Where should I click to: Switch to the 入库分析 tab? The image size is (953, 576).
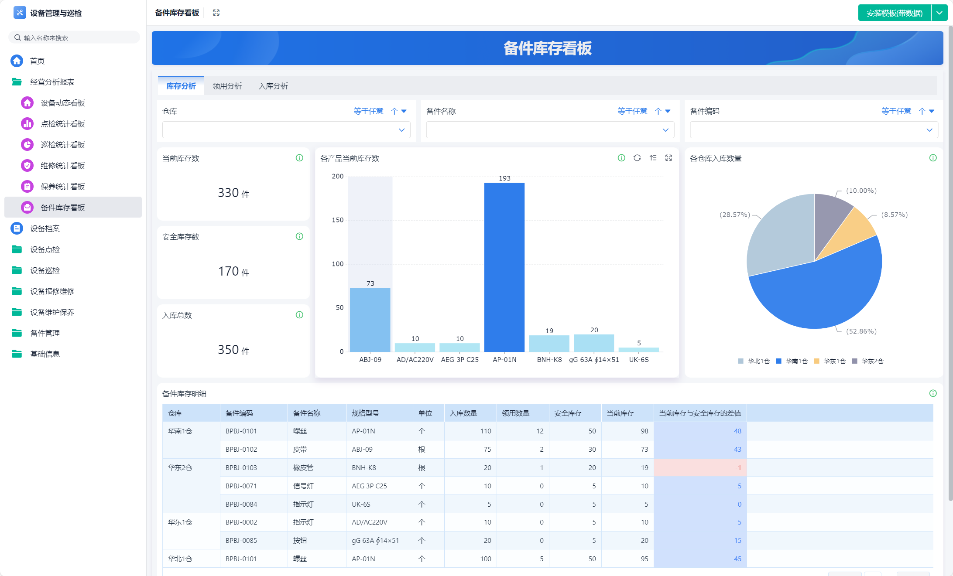tap(273, 86)
